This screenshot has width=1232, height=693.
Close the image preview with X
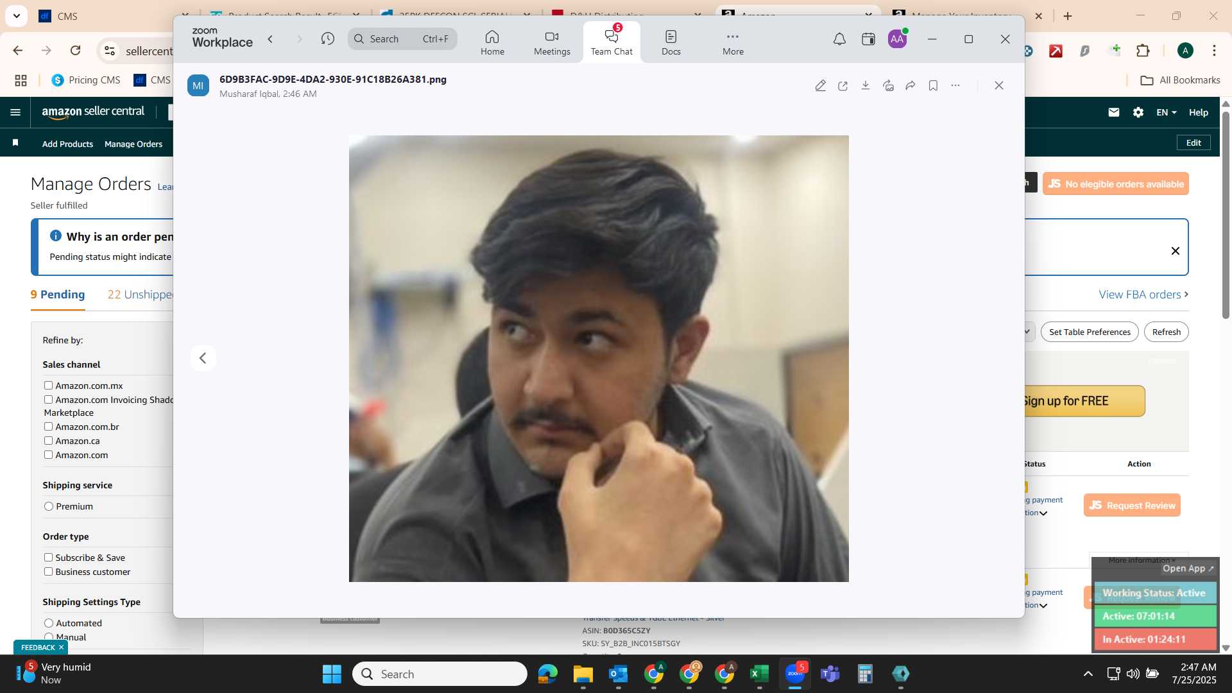[x=999, y=85]
